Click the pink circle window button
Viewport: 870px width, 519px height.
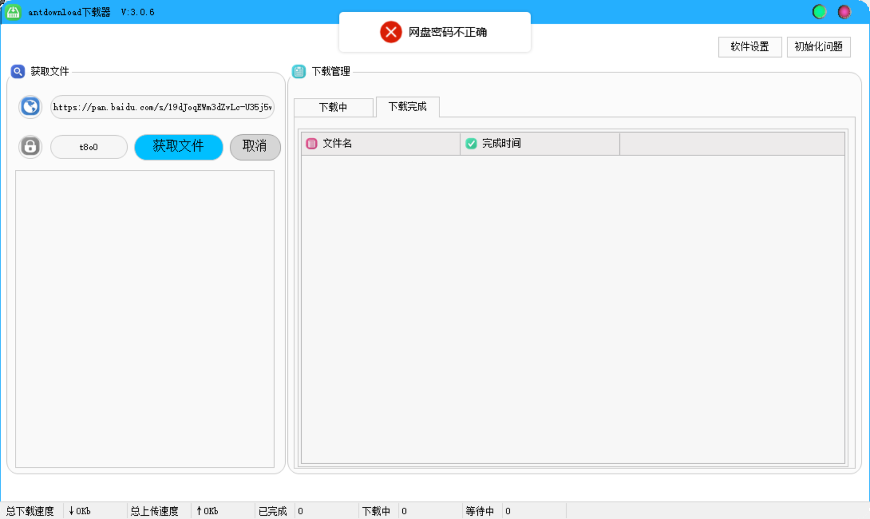point(844,12)
